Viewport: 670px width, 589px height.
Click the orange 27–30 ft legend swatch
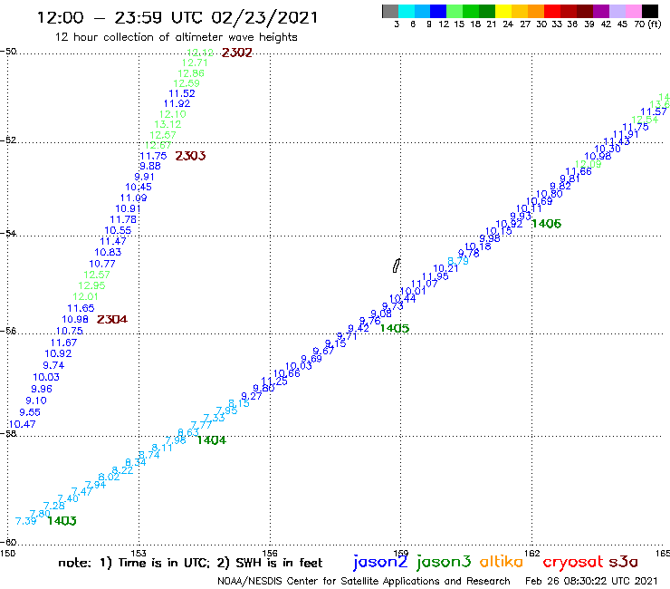(x=536, y=11)
